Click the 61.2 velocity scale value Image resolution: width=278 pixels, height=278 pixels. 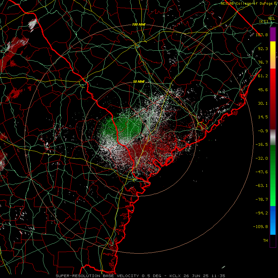263,76
